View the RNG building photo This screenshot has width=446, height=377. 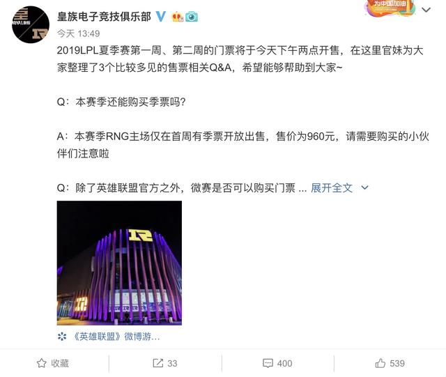(119, 263)
